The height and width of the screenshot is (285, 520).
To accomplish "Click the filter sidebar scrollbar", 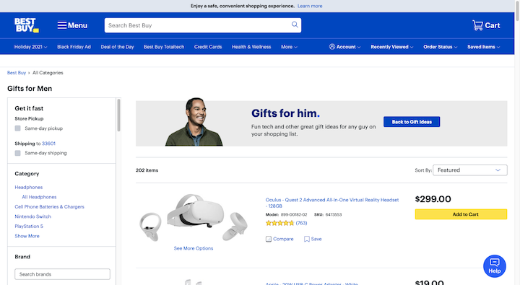I will pyautogui.click(x=118, y=115).
